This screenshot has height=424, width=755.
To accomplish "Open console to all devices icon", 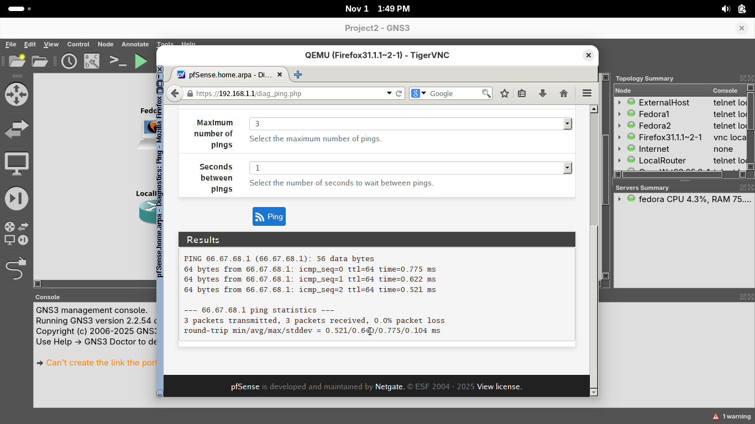I will click(x=118, y=61).
